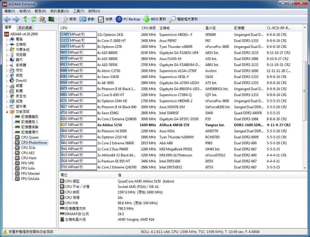Screen dimensions: 310x237
Task: Open the 檔案(F) menu
Action: point(10,11)
